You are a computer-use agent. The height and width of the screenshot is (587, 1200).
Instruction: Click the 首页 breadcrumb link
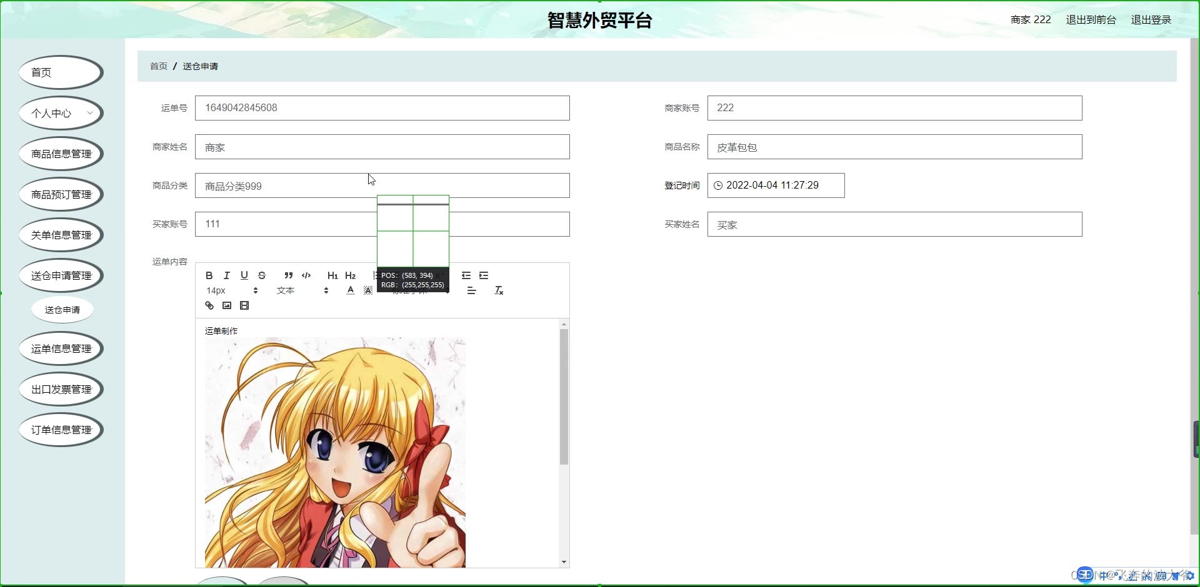tap(159, 66)
